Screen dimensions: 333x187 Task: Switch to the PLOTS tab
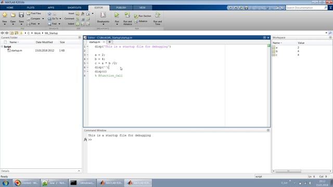click(31, 8)
